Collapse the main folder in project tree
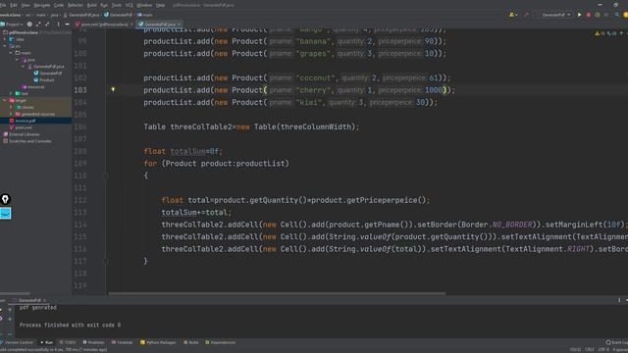 (x=11, y=53)
